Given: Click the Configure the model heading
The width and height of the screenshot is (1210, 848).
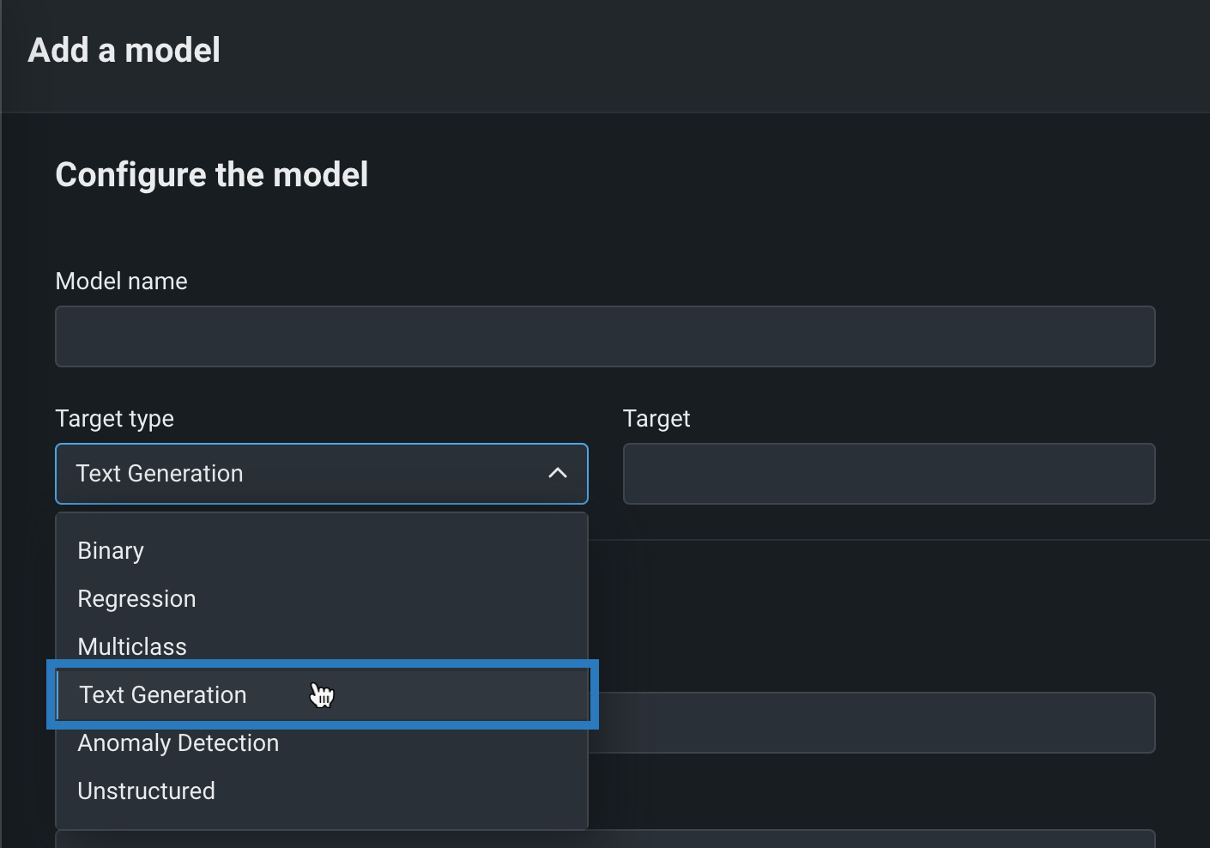Looking at the screenshot, I should tap(212, 175).
